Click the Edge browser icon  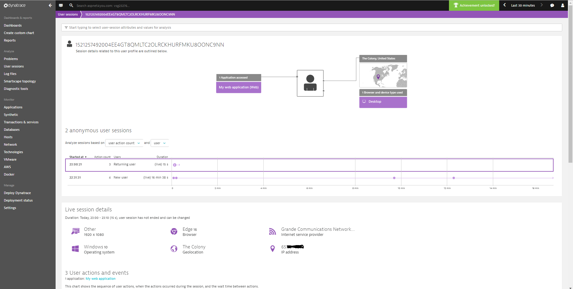point(174,231)
